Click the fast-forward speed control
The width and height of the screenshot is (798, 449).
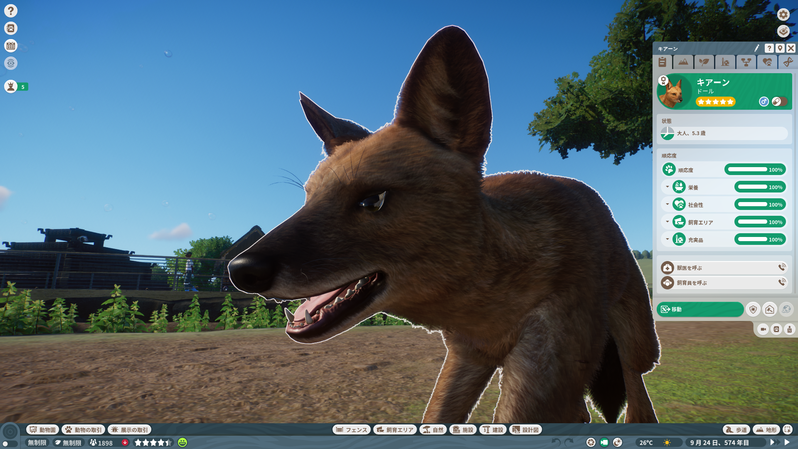click(775, 442)
